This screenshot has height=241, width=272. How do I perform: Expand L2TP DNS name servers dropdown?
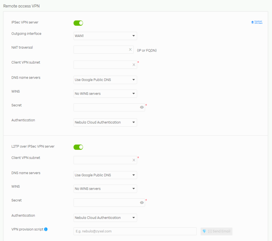(105, 175)
